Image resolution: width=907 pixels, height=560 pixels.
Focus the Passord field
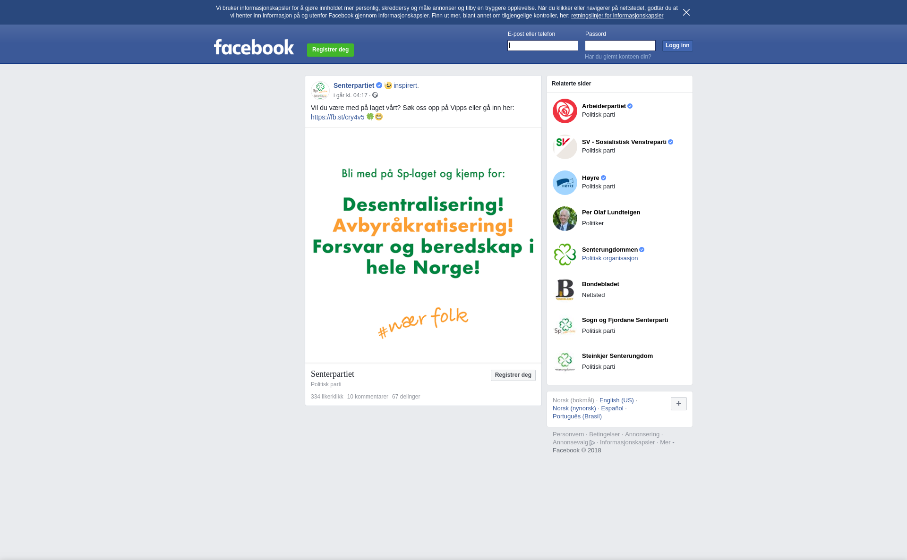point(620,46)
